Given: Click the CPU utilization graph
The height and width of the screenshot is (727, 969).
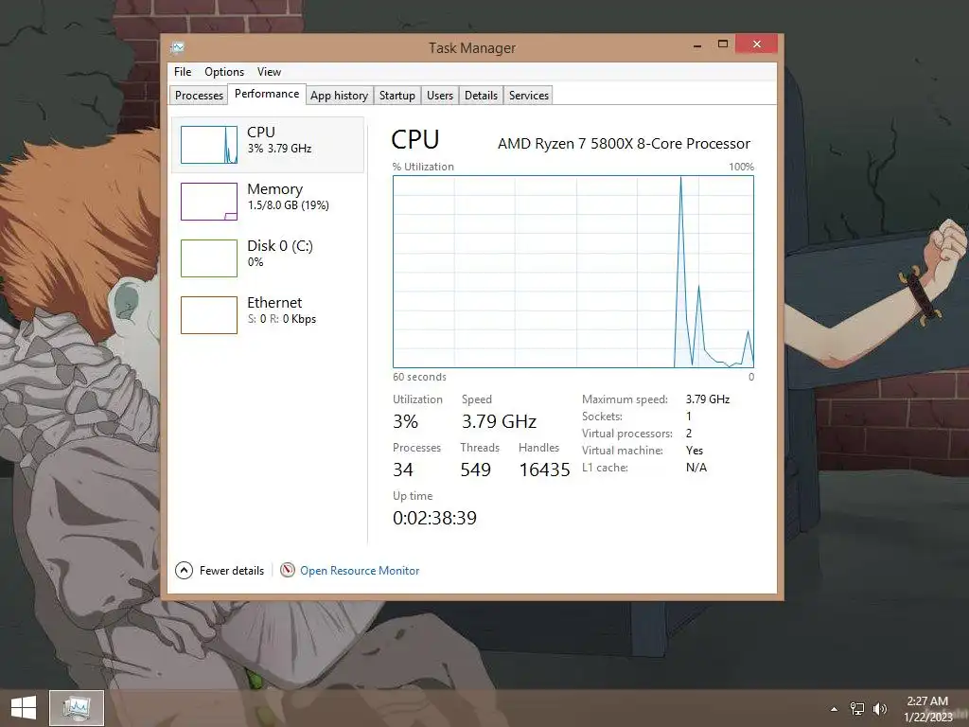Looking at the screenshot, I should [x=573, y=272].
